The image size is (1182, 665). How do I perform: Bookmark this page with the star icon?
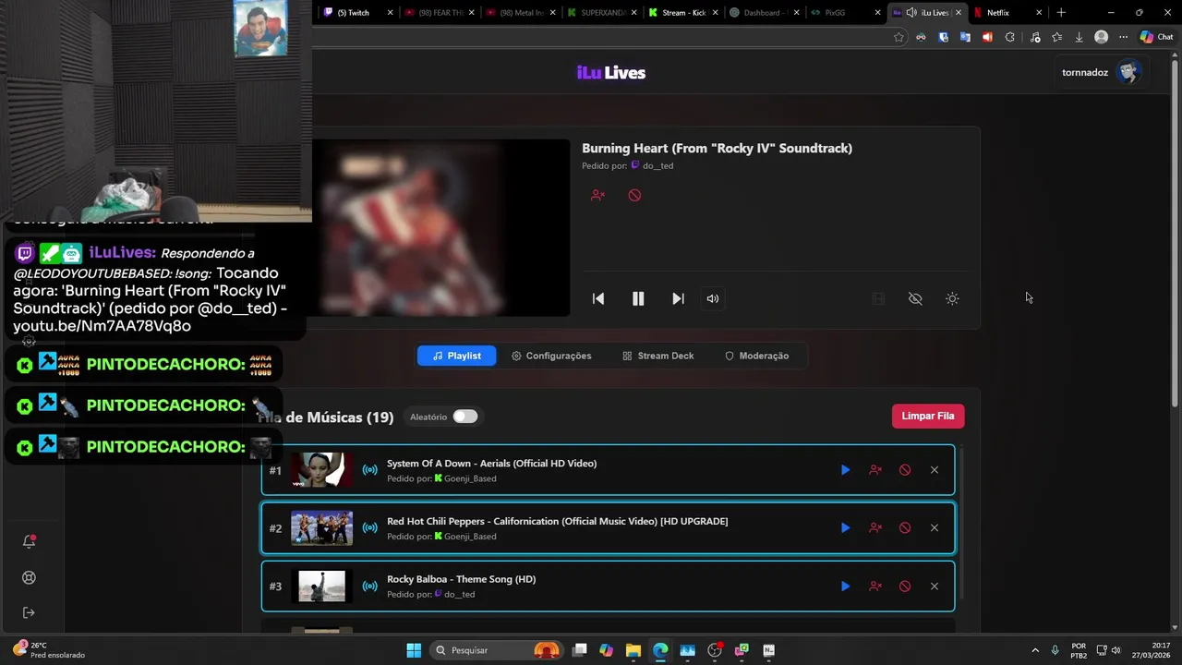(899, 37)
